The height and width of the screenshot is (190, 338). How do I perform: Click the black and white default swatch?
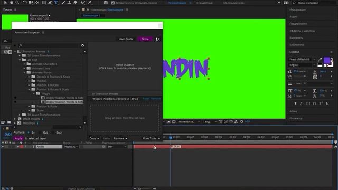pos(320,65)
